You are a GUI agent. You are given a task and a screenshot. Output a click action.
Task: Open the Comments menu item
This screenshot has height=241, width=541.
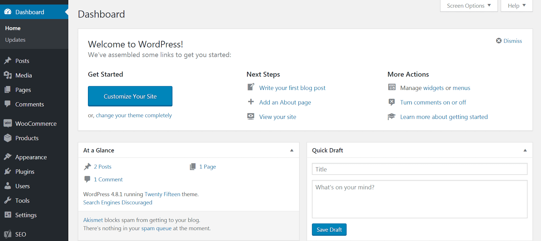pyautogui.click(x=29, y=104)
